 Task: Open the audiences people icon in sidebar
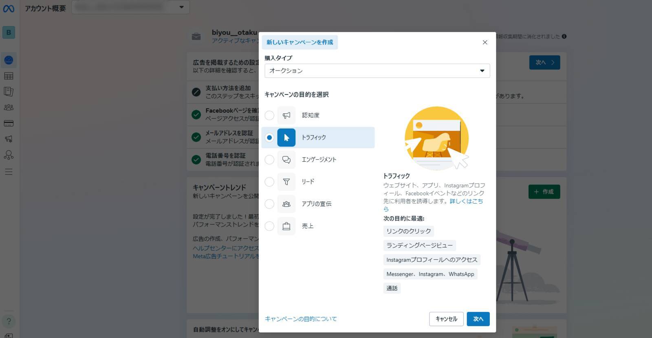tap(9, 108)
